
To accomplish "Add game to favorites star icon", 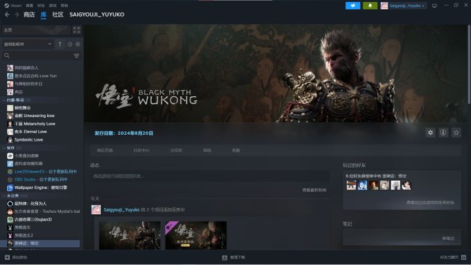I will point(456,132).
